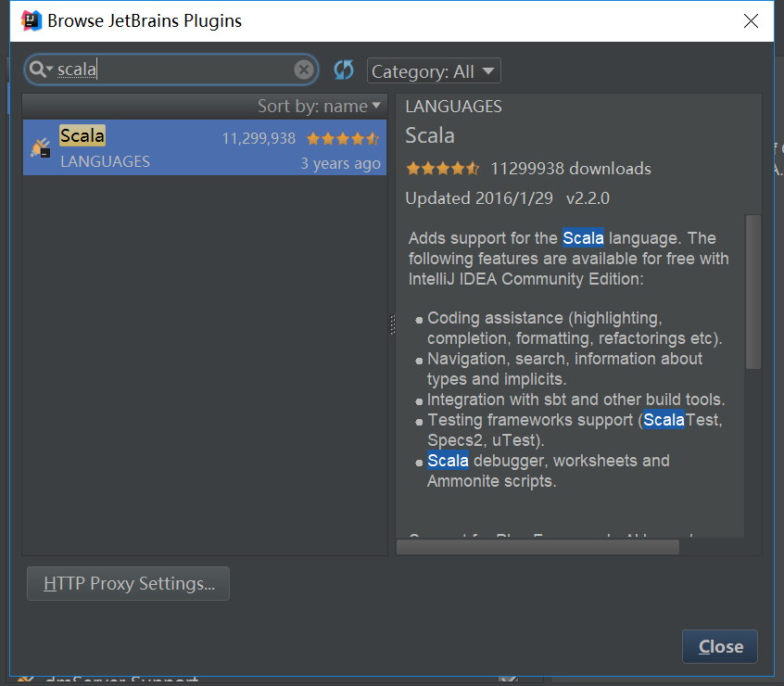Screen dimensions: 784x686
Task: Click the '3 years ago' text
Action: [x=340, y=163]
